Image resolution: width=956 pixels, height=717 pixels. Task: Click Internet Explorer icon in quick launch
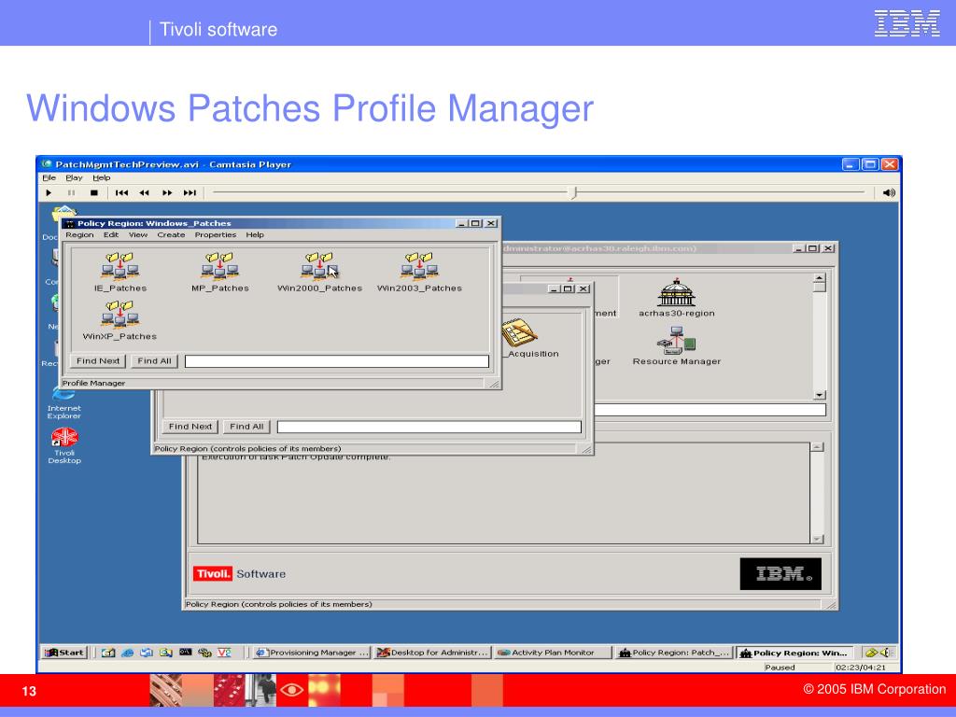127,653
